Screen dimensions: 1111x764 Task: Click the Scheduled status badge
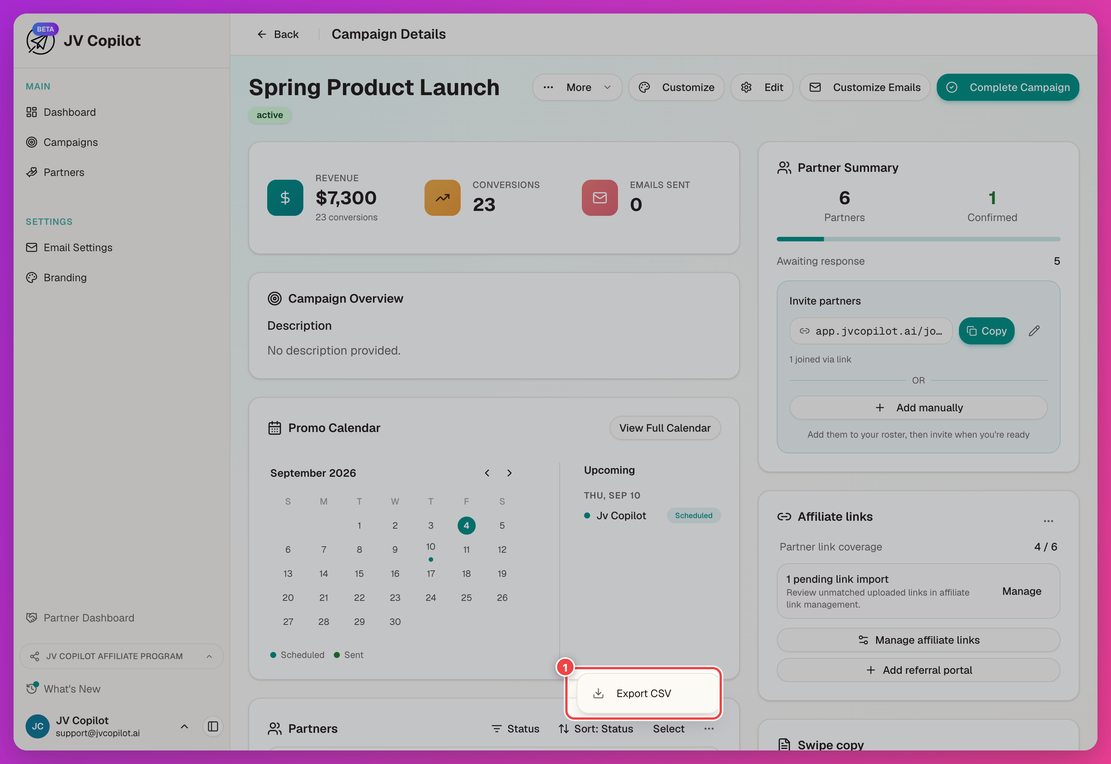coord(694,515)
